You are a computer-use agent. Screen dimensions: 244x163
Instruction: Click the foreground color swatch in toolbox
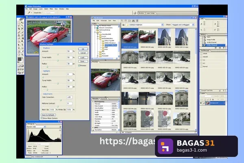pos(19,59)
